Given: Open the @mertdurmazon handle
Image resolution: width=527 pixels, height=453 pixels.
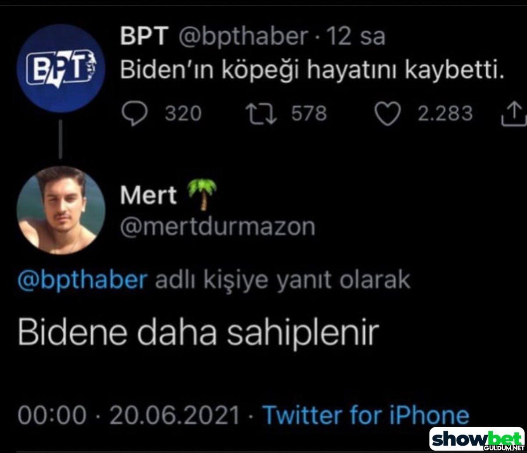Looking at the screenshot, I should [x=218, y=227].
